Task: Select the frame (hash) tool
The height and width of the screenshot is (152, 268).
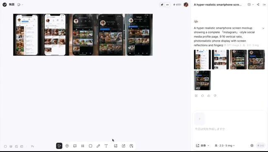Action: tap(83, 146)
